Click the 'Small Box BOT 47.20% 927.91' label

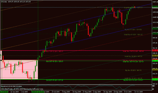[x=133, y=62]
